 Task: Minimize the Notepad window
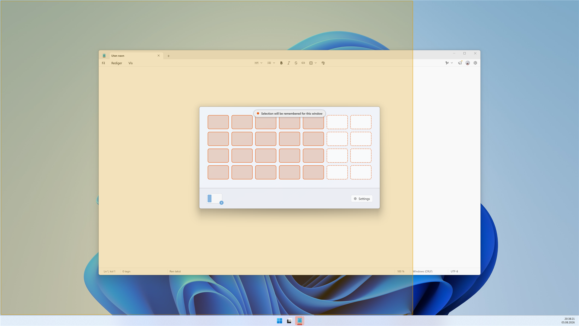(x=454, y=53)
